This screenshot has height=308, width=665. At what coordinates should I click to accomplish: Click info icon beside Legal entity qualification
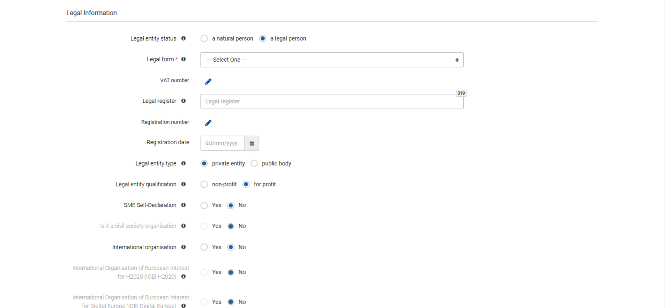pyautogui.click(x=184, y=184)
